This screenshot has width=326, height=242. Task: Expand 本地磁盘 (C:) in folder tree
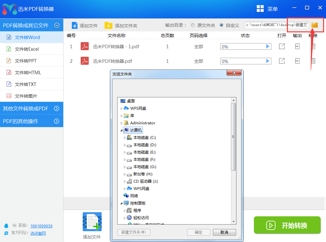[x=125, y=138]
